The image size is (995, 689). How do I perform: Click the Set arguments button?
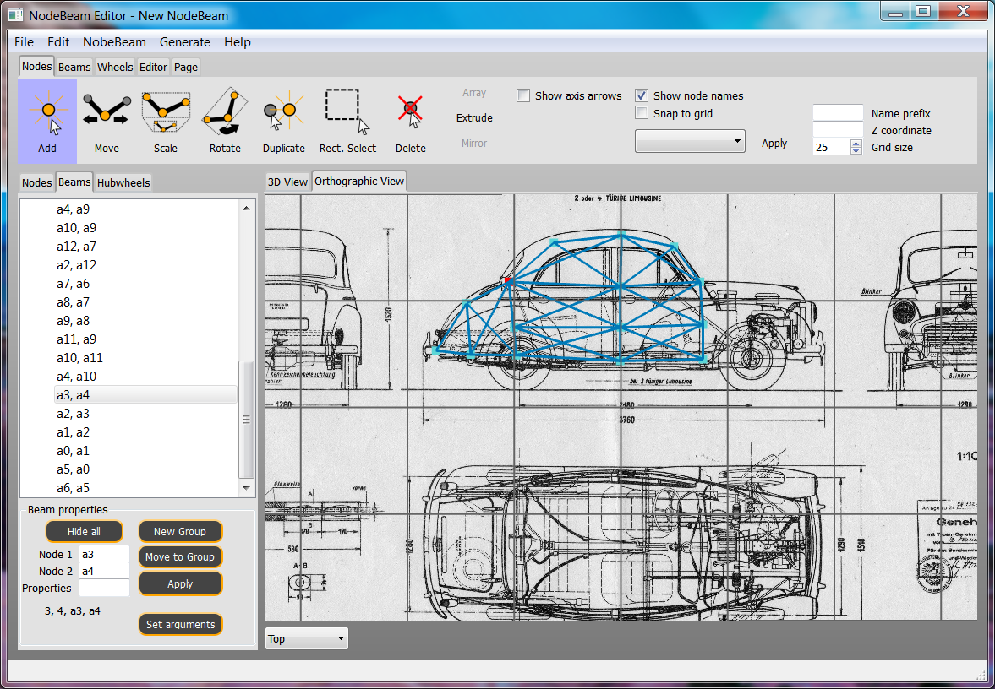[x=180, y=624]
